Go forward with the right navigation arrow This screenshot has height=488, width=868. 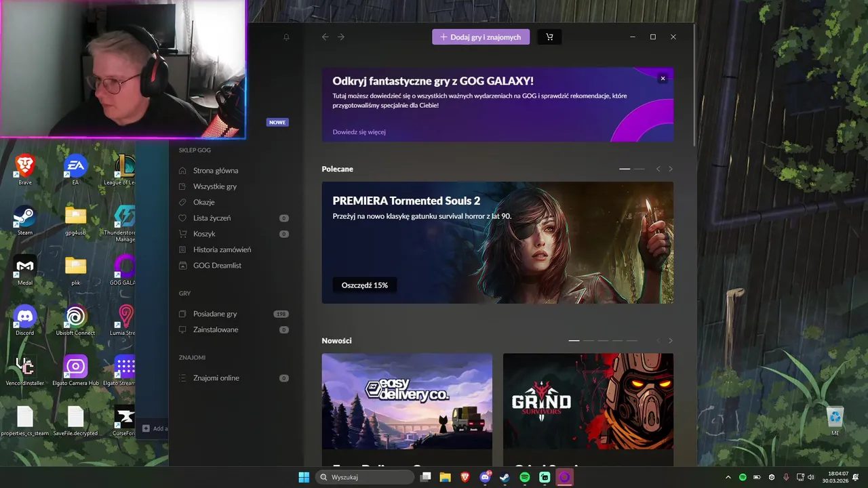pos(341,37)
